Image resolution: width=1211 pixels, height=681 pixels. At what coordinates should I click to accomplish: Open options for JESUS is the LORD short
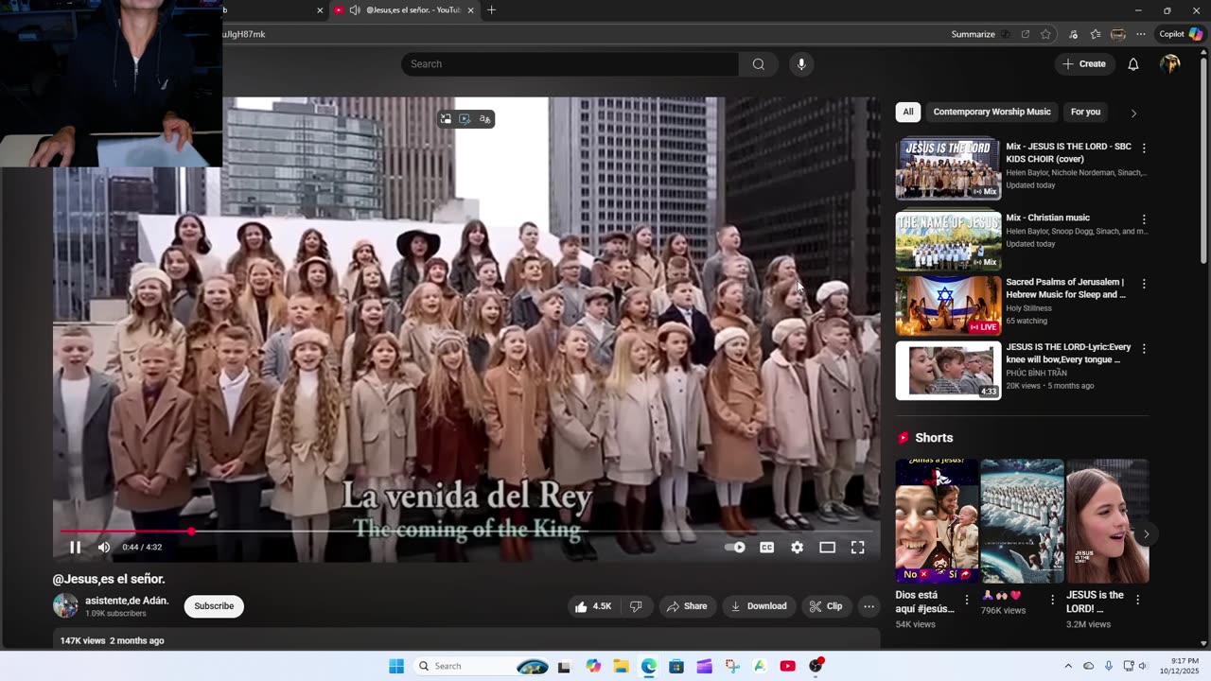click(x=1137, y=600)
